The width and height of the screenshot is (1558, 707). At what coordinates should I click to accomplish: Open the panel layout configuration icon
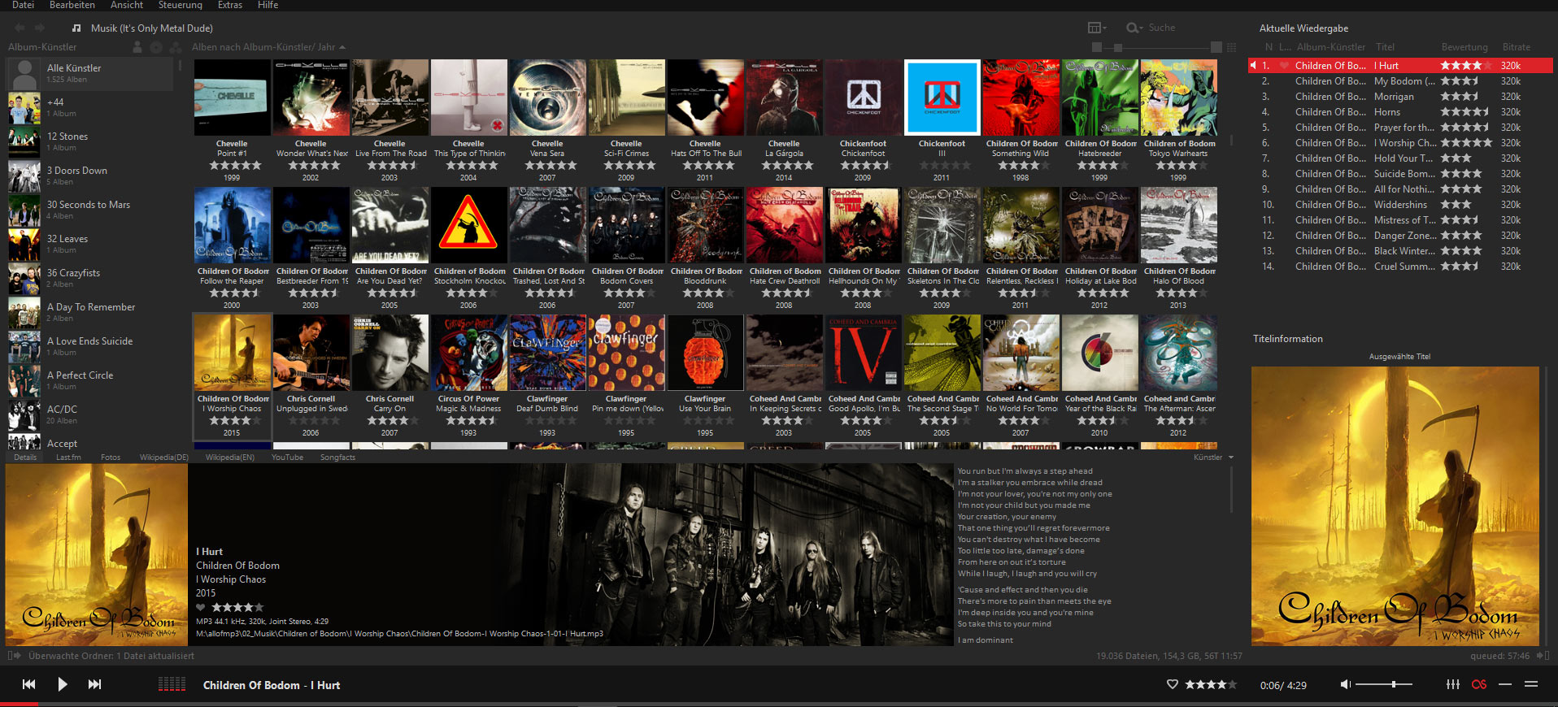[1097, 28]
